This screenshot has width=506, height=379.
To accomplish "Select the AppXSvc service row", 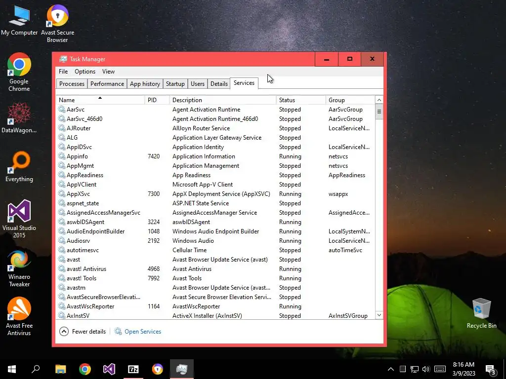I will 215,193.
